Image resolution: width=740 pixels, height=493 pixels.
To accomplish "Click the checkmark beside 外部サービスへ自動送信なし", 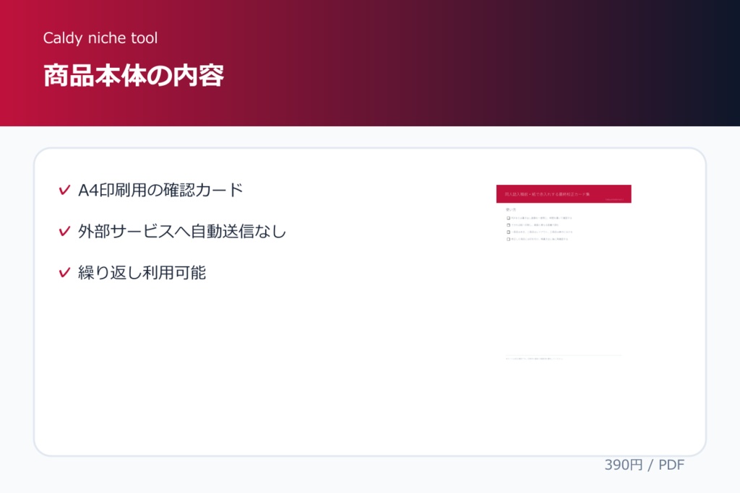I will pos(64,231).
